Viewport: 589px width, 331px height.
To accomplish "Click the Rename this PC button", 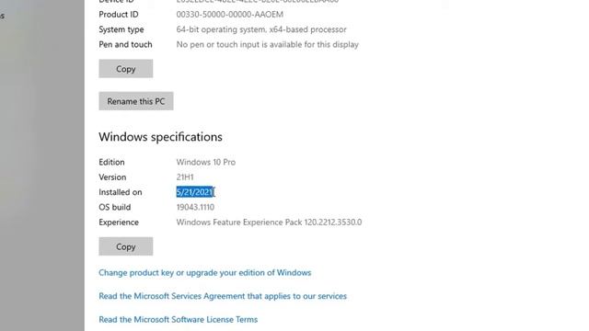I will pyautogui.click(x=136, y=101).
